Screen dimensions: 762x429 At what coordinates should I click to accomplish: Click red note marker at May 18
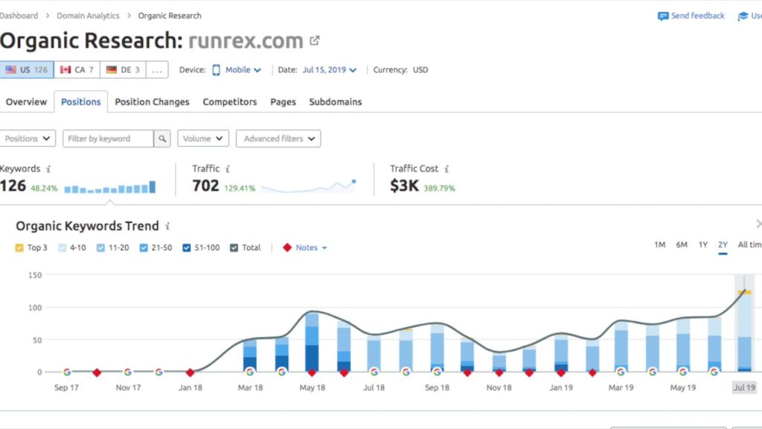point(312,372)
